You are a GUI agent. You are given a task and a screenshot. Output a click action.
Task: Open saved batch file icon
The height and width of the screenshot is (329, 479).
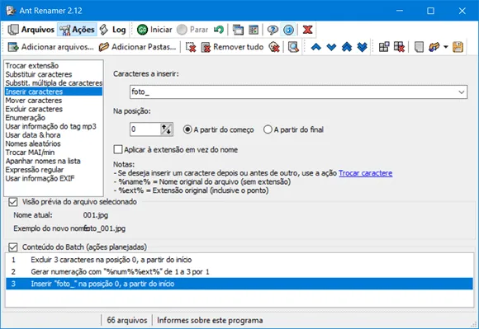434,47
